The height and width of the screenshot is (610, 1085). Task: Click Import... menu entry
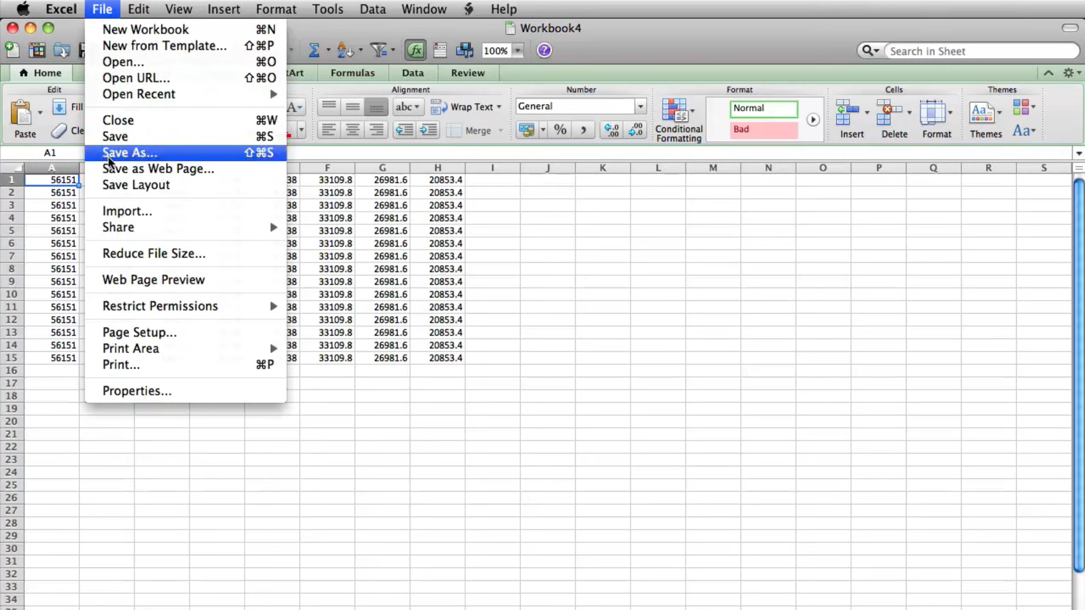click(x=185, y=211)
